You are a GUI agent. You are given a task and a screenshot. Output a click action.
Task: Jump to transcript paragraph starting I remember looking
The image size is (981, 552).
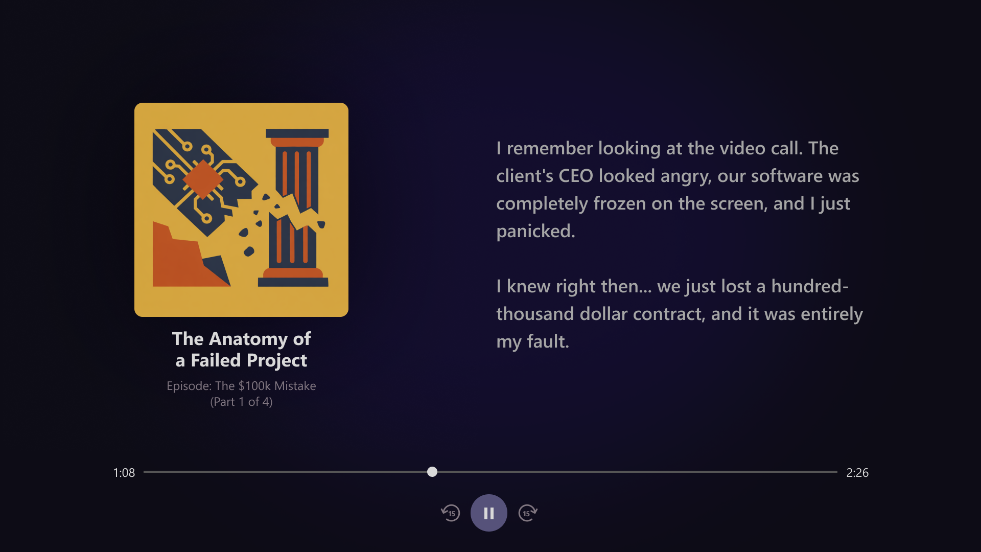coord(678,190)
